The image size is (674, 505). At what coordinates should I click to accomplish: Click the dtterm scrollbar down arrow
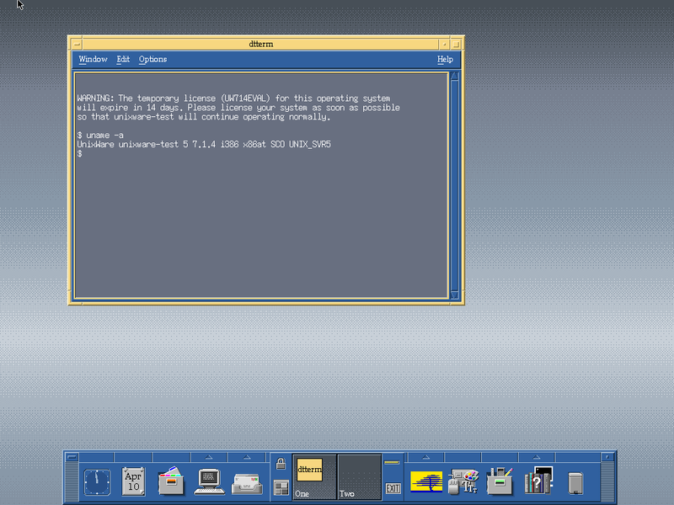[454, 295]
